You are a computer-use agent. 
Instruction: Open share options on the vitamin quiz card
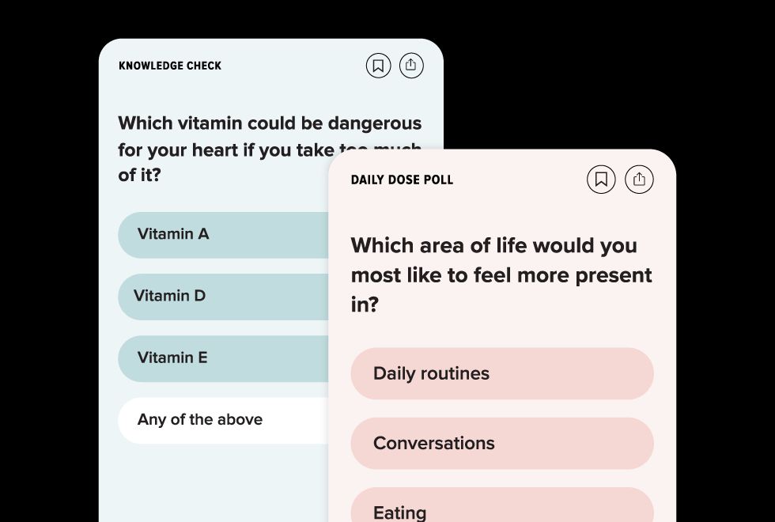[411, 66]
